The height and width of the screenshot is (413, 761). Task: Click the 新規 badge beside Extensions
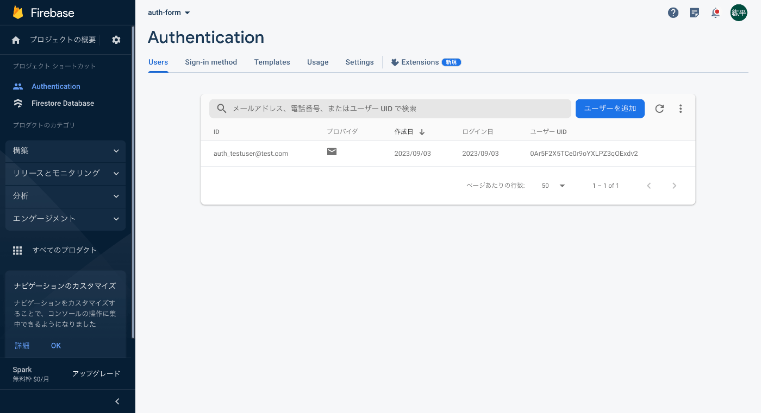pos(451,62)
